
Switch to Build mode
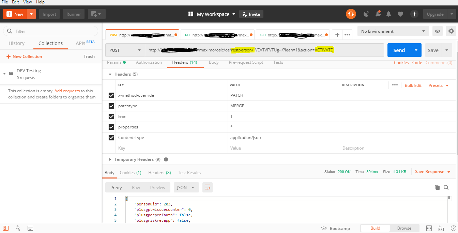coord(375,228)
